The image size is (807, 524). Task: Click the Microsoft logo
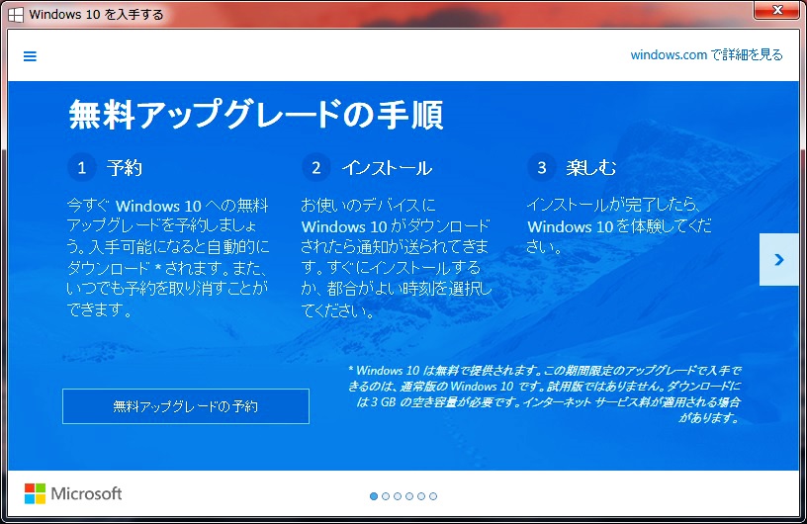point(73,493)
